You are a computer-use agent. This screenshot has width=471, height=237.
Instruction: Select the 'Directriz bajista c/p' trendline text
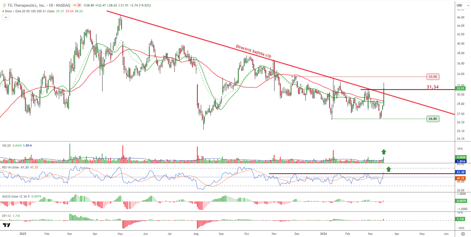(x=253, y=51)
